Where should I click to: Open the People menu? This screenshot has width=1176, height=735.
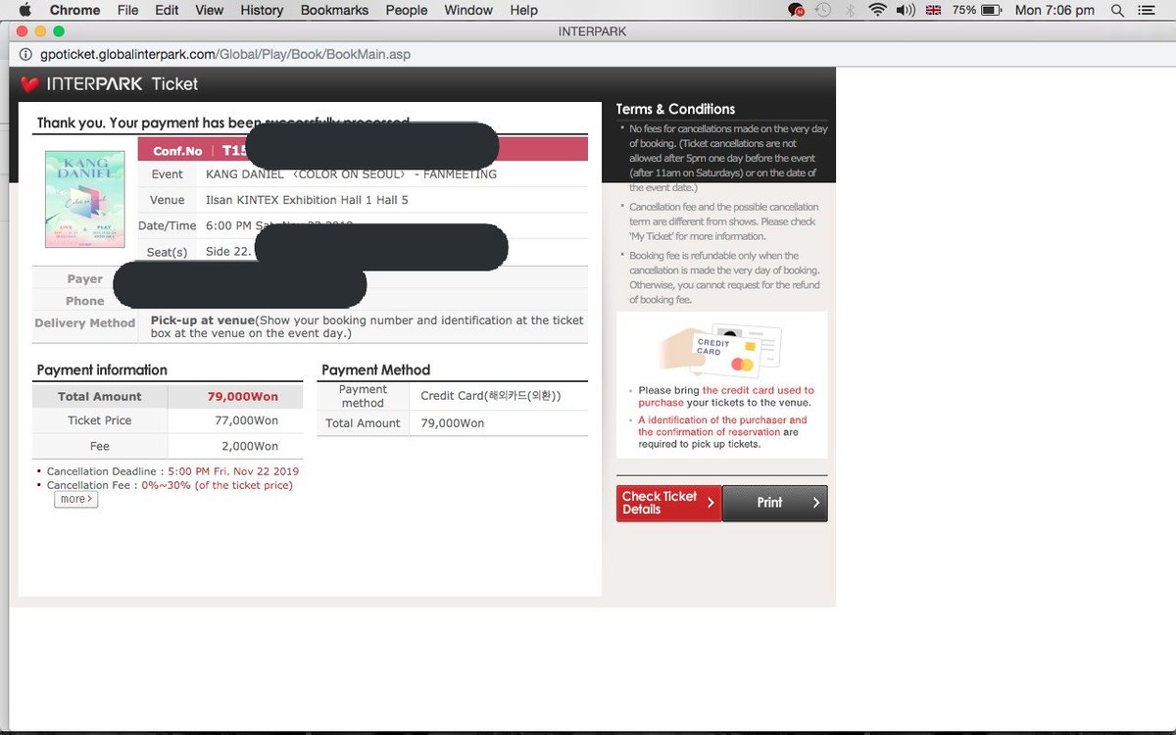click(x=406, y=10)
